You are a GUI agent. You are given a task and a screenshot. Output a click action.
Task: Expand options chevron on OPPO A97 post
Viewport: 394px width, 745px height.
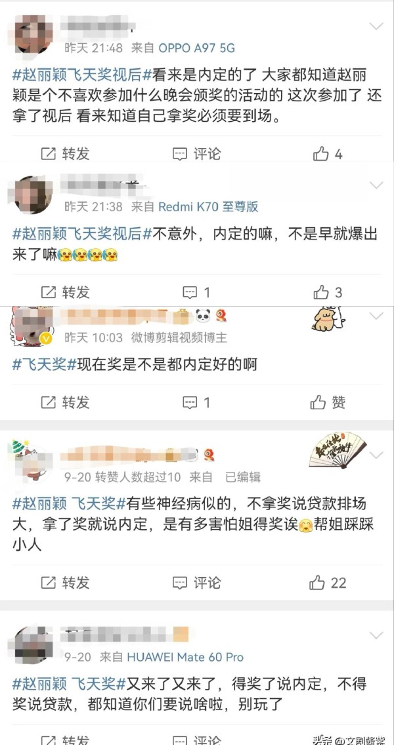[376, 26]
